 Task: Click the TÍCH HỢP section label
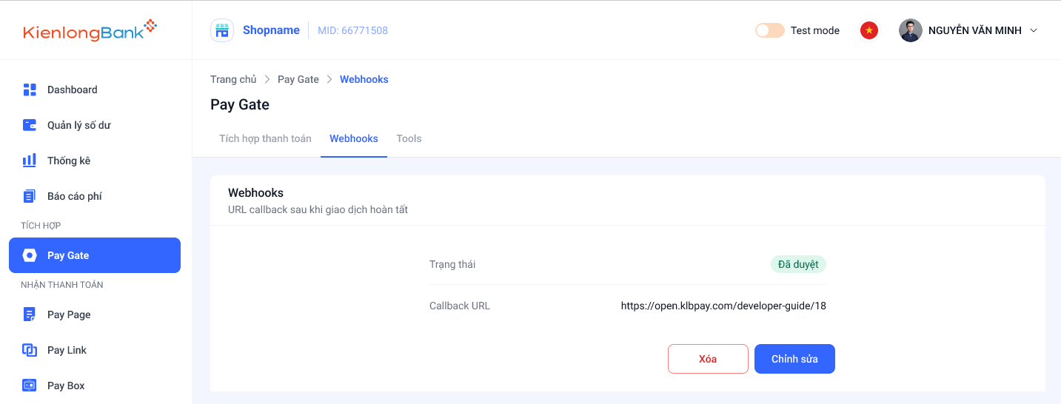pos(41,226)
